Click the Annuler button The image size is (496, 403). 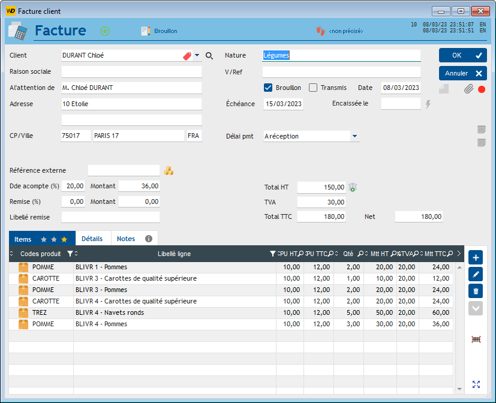[462, 74]
